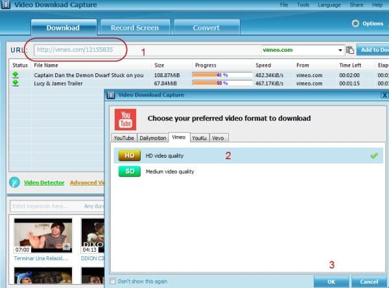Click the Options gear icon
The height and width of the screenshot is (288, 389).
[x=355, y=23]
